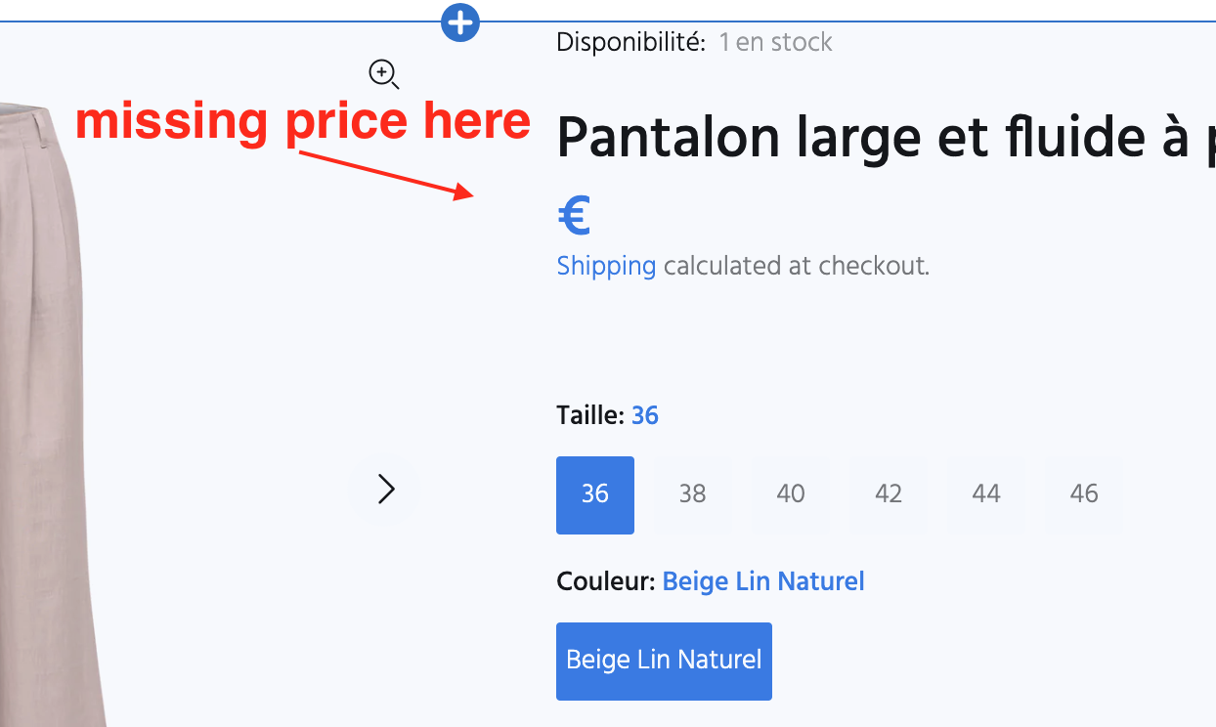Click the blue plus add-section icon
The height and width of the screenshot is (727, 1216).
(460, 21)
